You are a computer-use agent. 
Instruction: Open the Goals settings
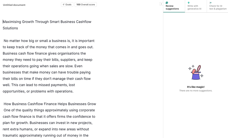[x=67, y=4]
